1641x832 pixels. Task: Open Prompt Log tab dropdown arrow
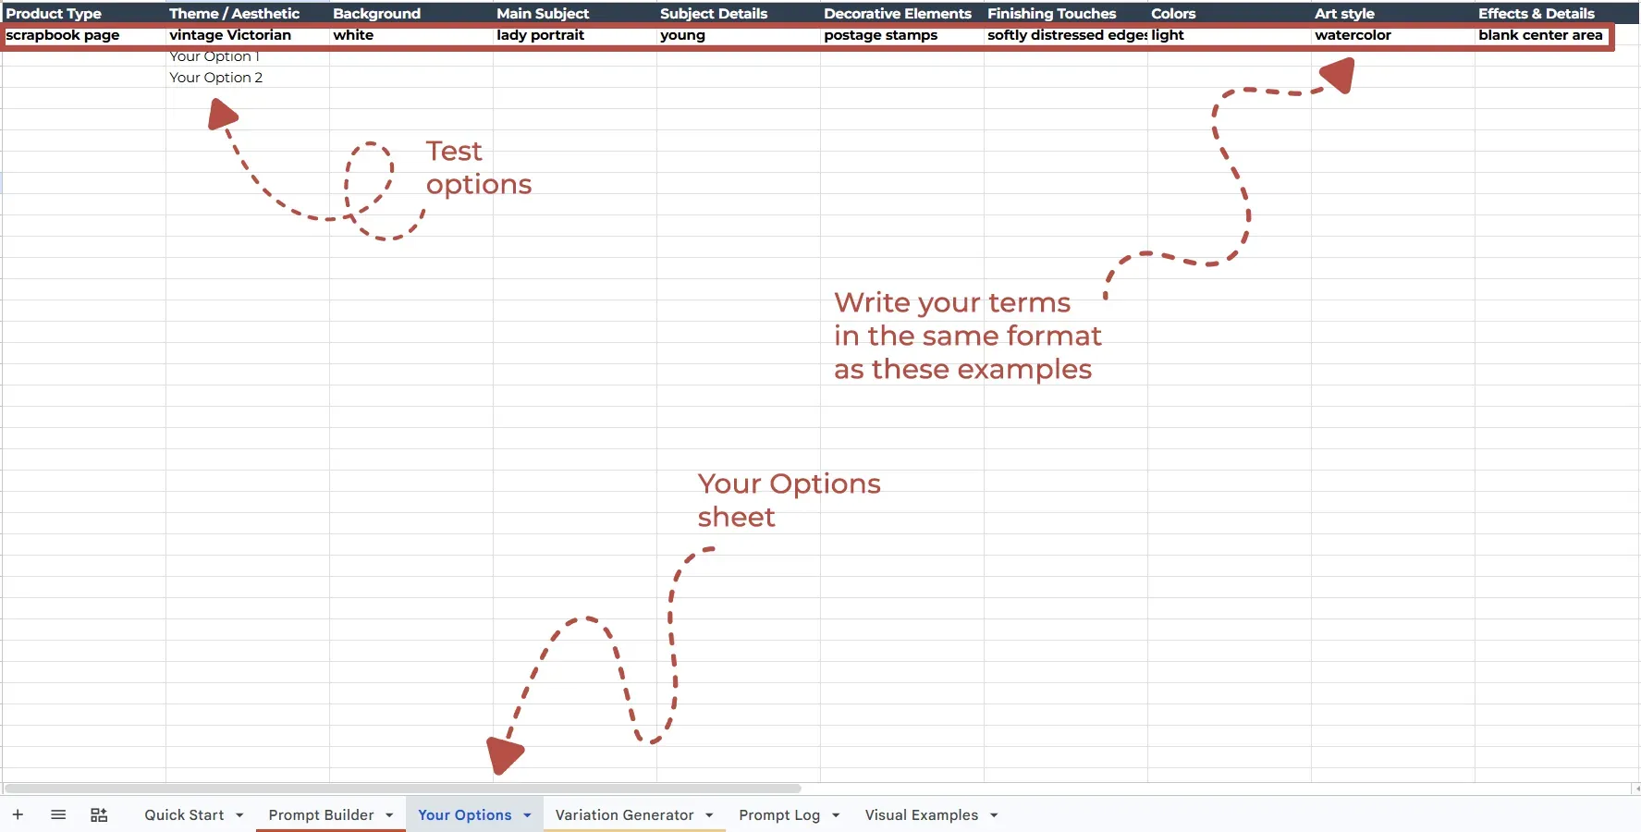tap(836, 815)
